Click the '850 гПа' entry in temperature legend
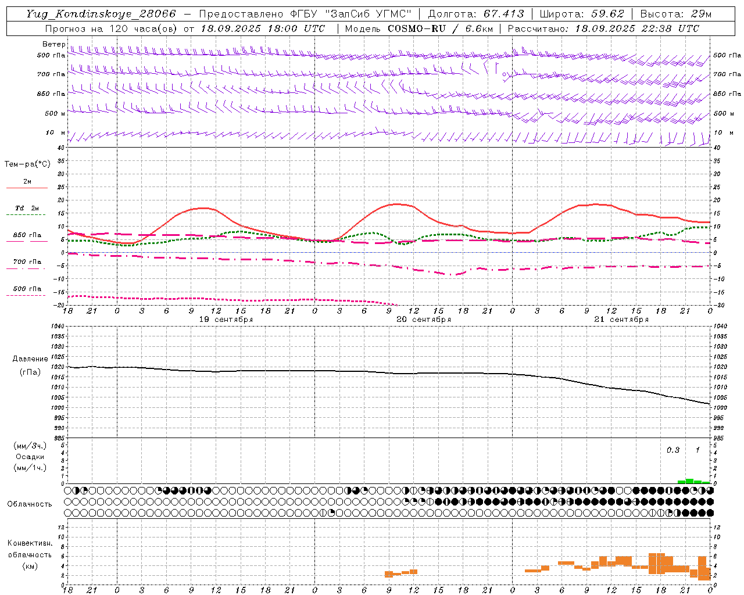This screenshot has height=595, width=744. click(x=27, y=235)
